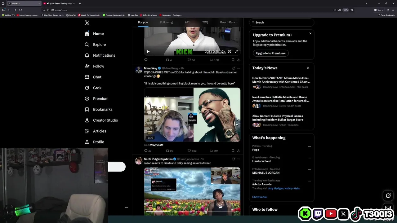The height and width of the screenshot is (223, 397).
Task: Open the ManuWay display name
Action: tap(150, 68)
